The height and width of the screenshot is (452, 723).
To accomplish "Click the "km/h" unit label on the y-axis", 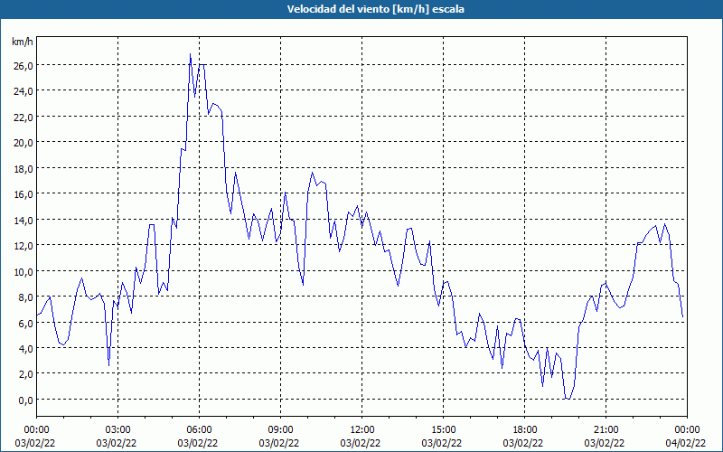I will (23, 42).
